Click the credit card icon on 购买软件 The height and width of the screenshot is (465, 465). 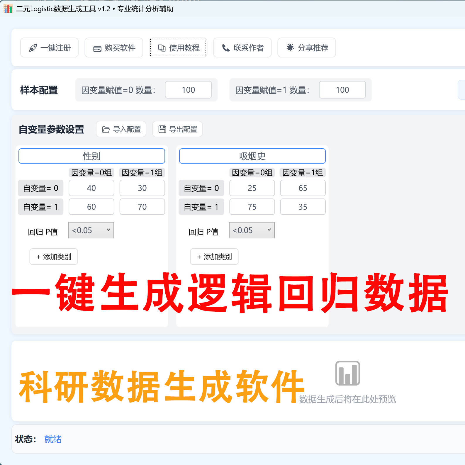pyautogui.click(x=97, y=49)
